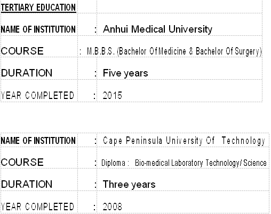Click the TERTIARY EDUCATION heading

coord(38,7)
